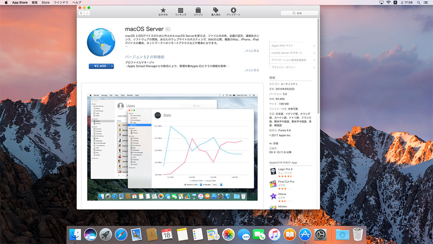Open the ヘルプ menu
Viewport: 433px width, 244px height.
[x=77, y=2]
